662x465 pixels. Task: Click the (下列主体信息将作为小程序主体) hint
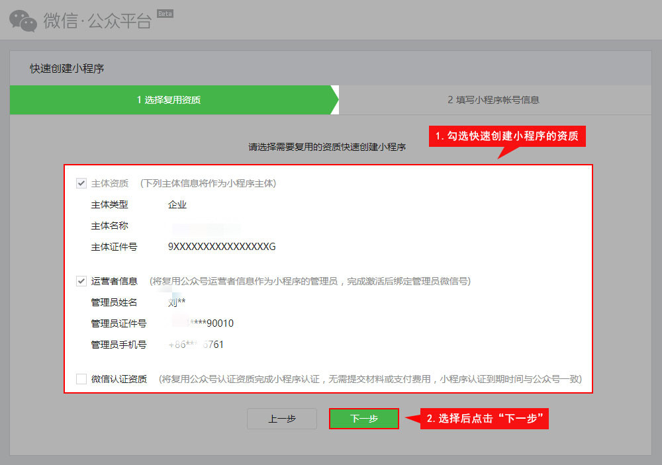pos(208,183)
